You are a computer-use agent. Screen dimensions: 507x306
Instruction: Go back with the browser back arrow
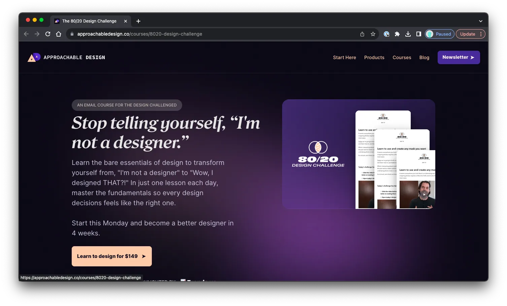coord(26,34)
